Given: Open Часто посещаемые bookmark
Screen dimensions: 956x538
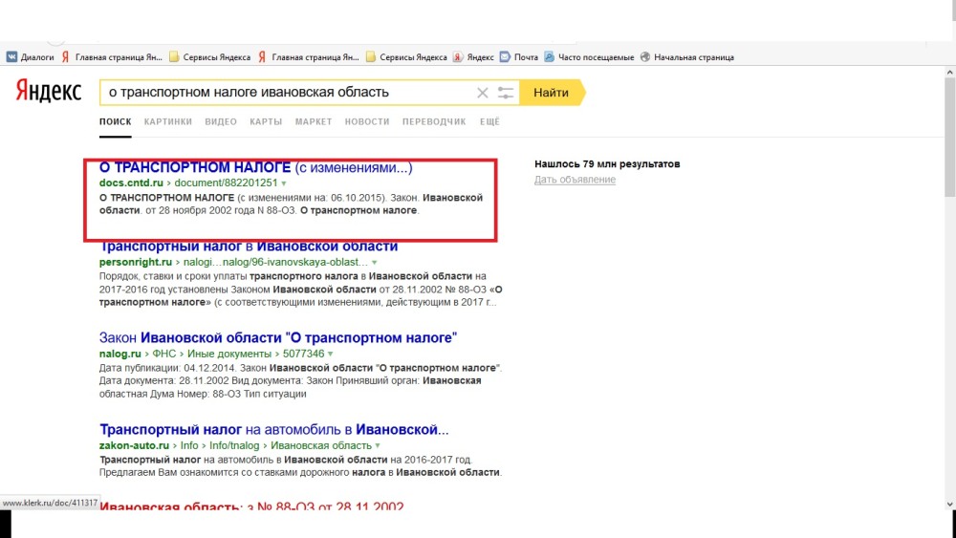Looking at the screenshot, I should point(589,57).
